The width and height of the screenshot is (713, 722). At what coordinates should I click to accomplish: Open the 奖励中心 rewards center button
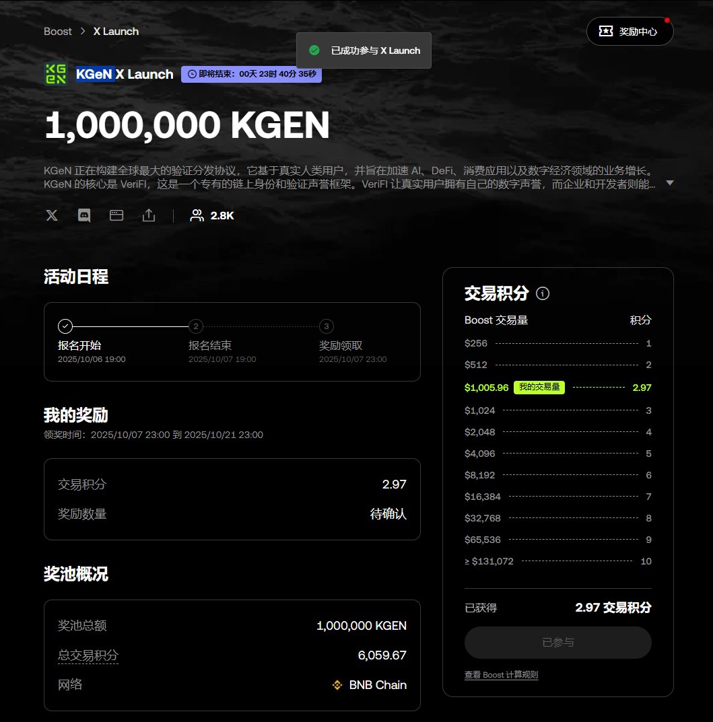pos(630,32)
